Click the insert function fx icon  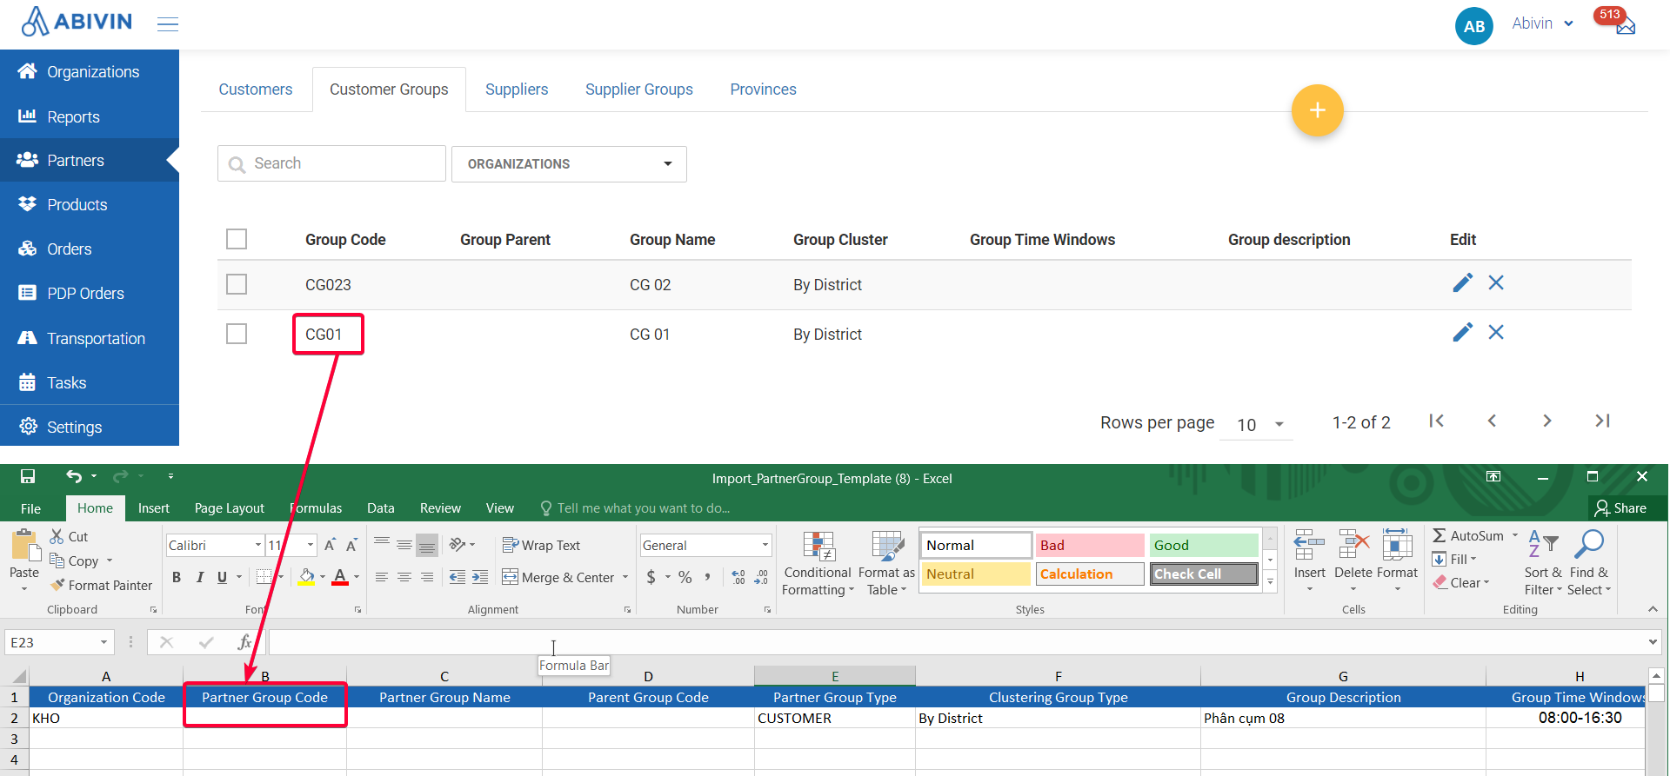coord(244,642)
